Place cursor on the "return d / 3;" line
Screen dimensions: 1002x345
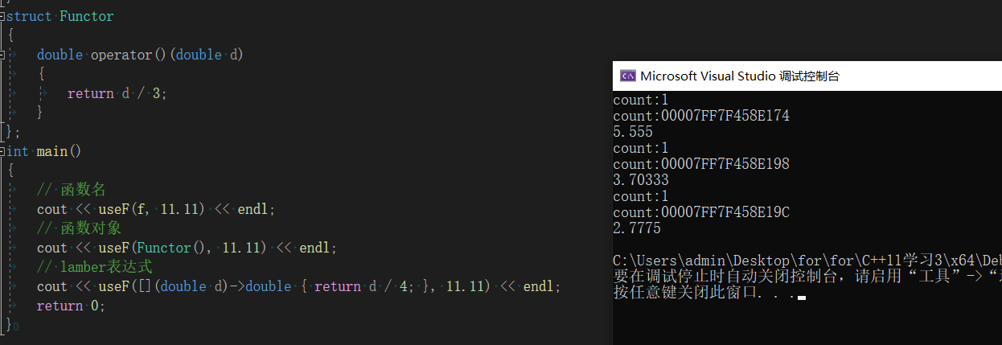[x=117, y=93]
